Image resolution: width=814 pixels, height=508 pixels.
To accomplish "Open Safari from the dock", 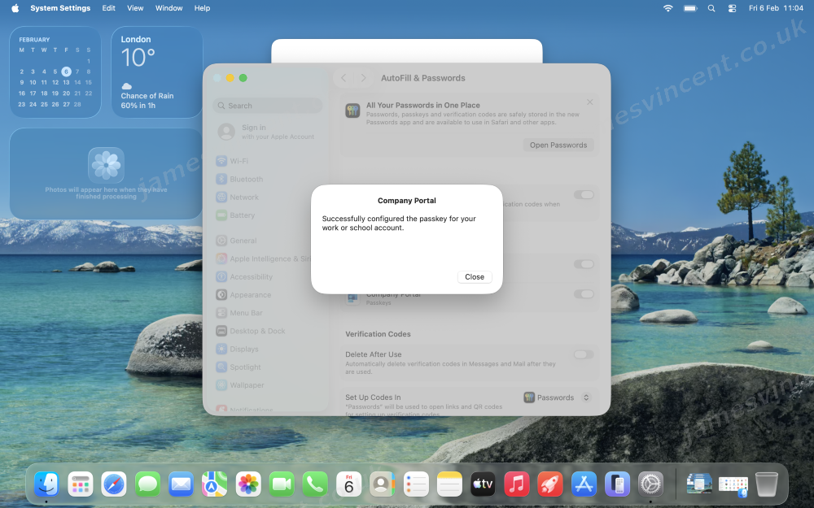I will [114, 485].
